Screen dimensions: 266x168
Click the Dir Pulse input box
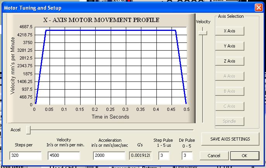coord(187,156)
